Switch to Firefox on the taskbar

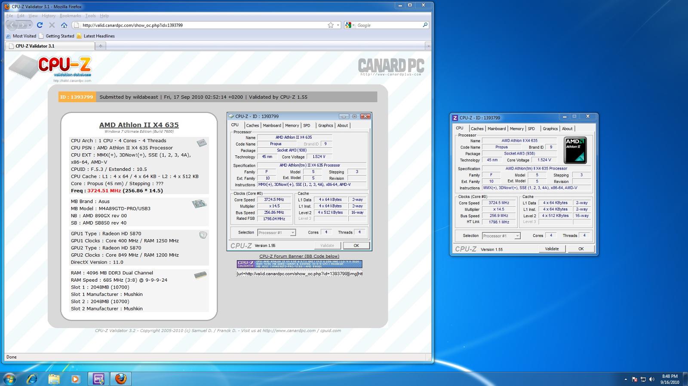(x=121, y=379)
